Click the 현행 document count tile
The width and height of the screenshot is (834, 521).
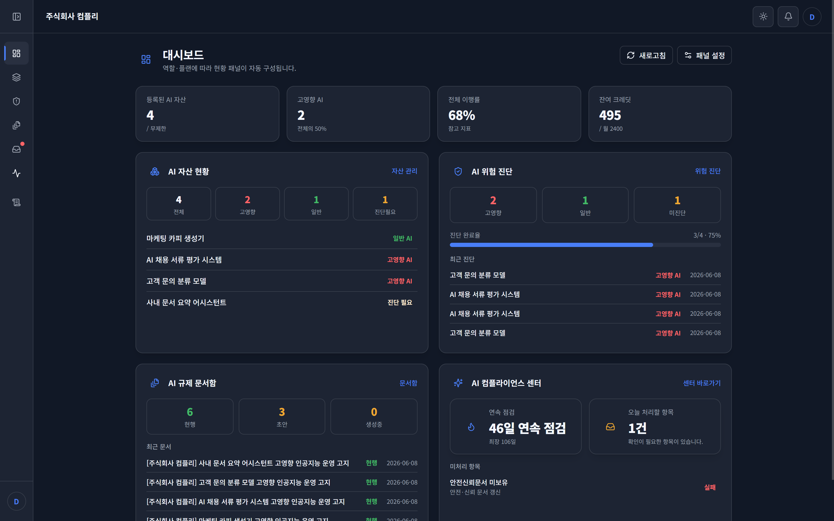(x=190, y=417)
